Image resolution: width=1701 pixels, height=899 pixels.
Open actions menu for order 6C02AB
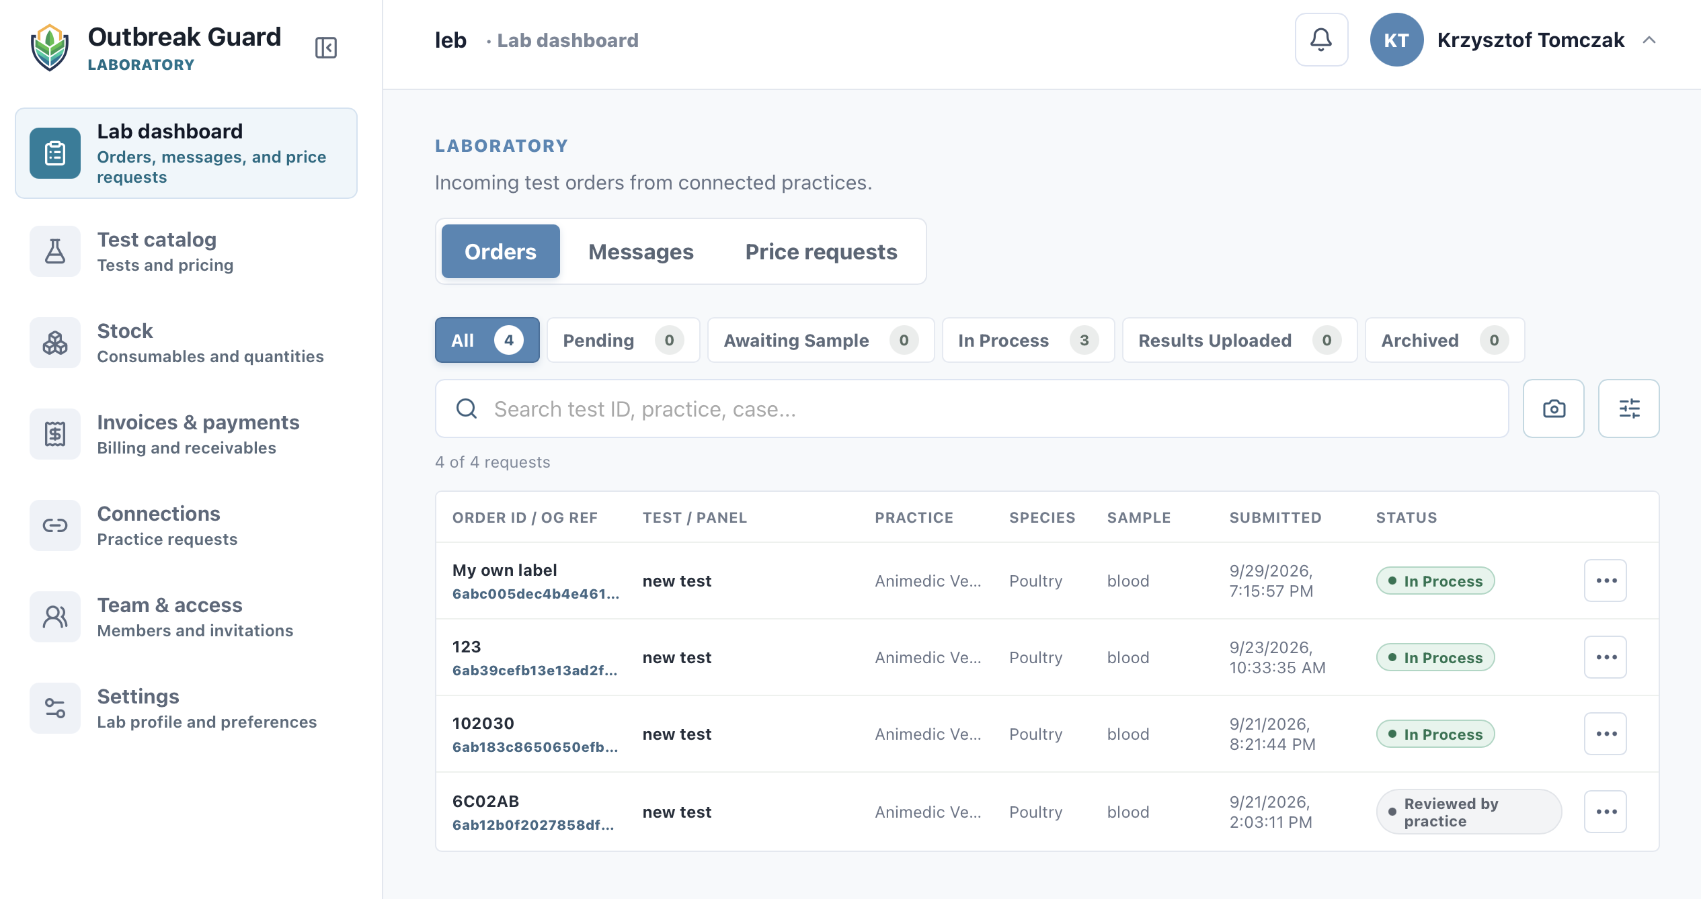pos(1606,812)
